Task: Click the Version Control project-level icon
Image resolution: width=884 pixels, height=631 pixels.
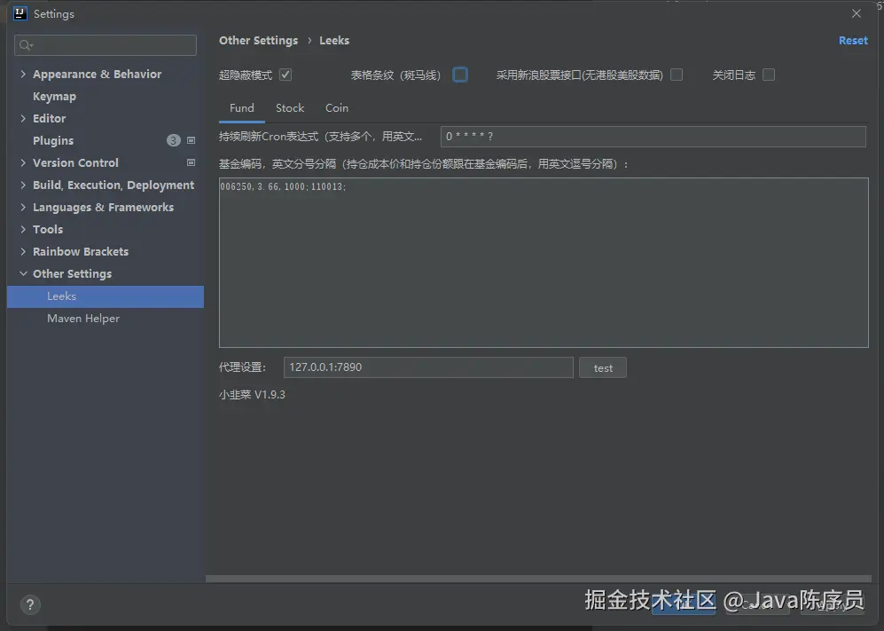Action: pyautogui.click(x=192, y=162)
